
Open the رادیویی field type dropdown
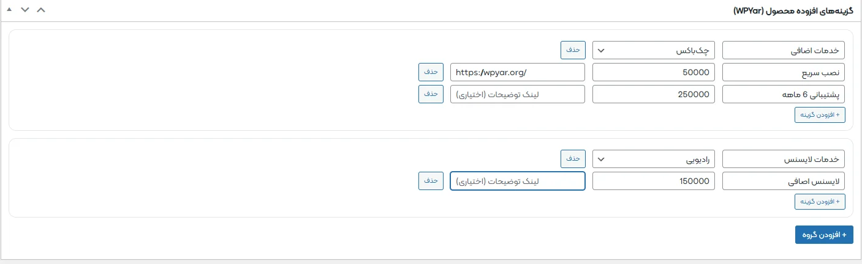pyautogui.click(x=653, y=159)
